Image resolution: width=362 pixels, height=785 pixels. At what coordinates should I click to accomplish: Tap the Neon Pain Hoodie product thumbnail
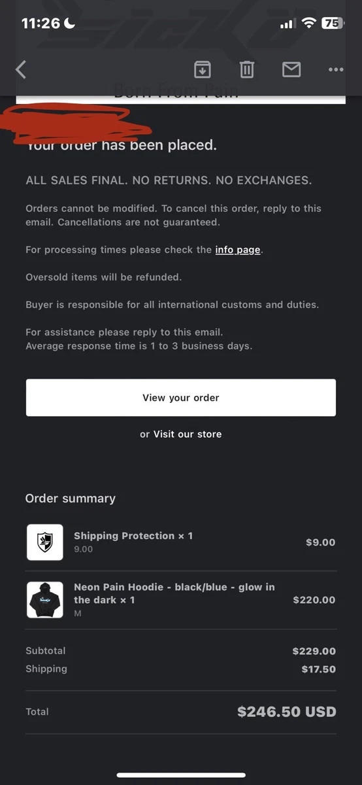[x=45, y=600]
